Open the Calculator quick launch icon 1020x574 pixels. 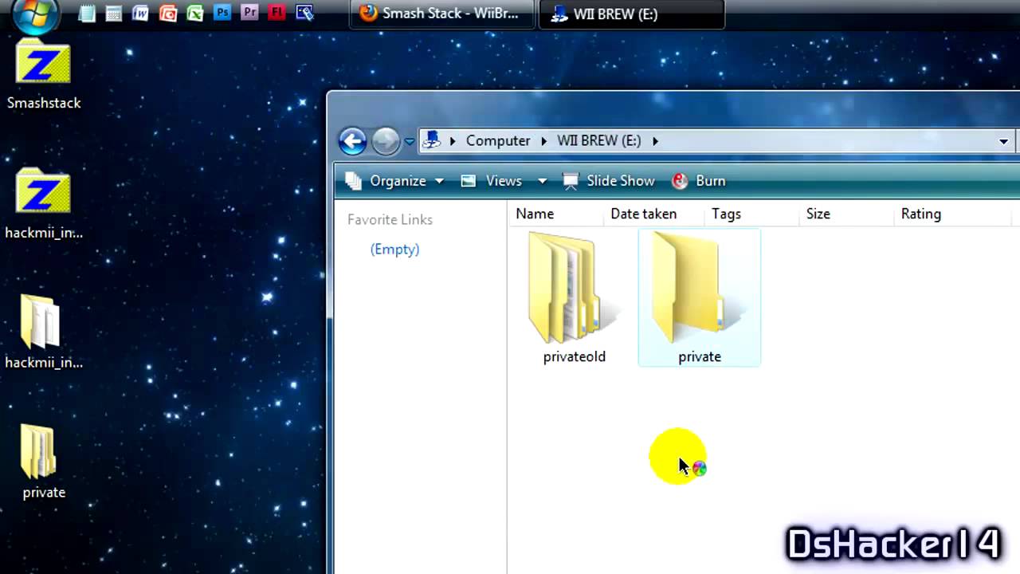click(x=114, y=14)
